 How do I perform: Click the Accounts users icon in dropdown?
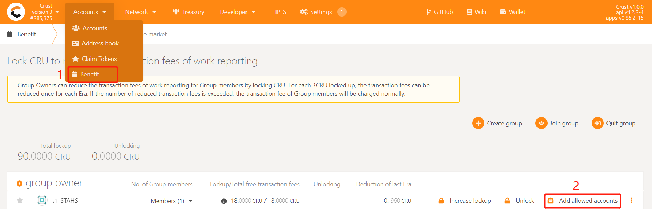coord(76,28)
